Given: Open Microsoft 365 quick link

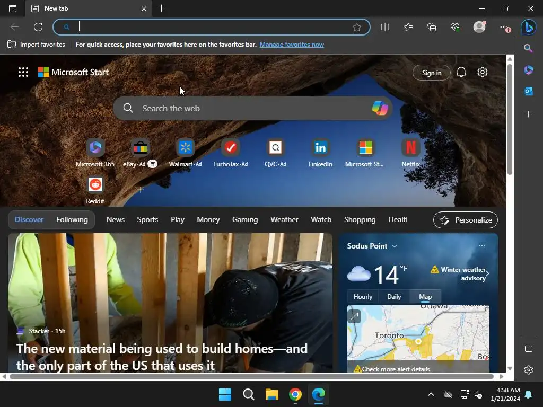Looking at the screenshot, I should 95,153.
